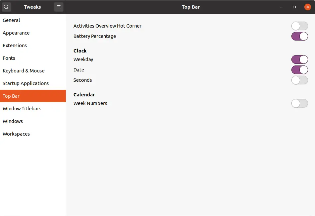Open Keyboard & Mouse settings
Viewport: 315px width, 216px height.
(x=33, y=71)
